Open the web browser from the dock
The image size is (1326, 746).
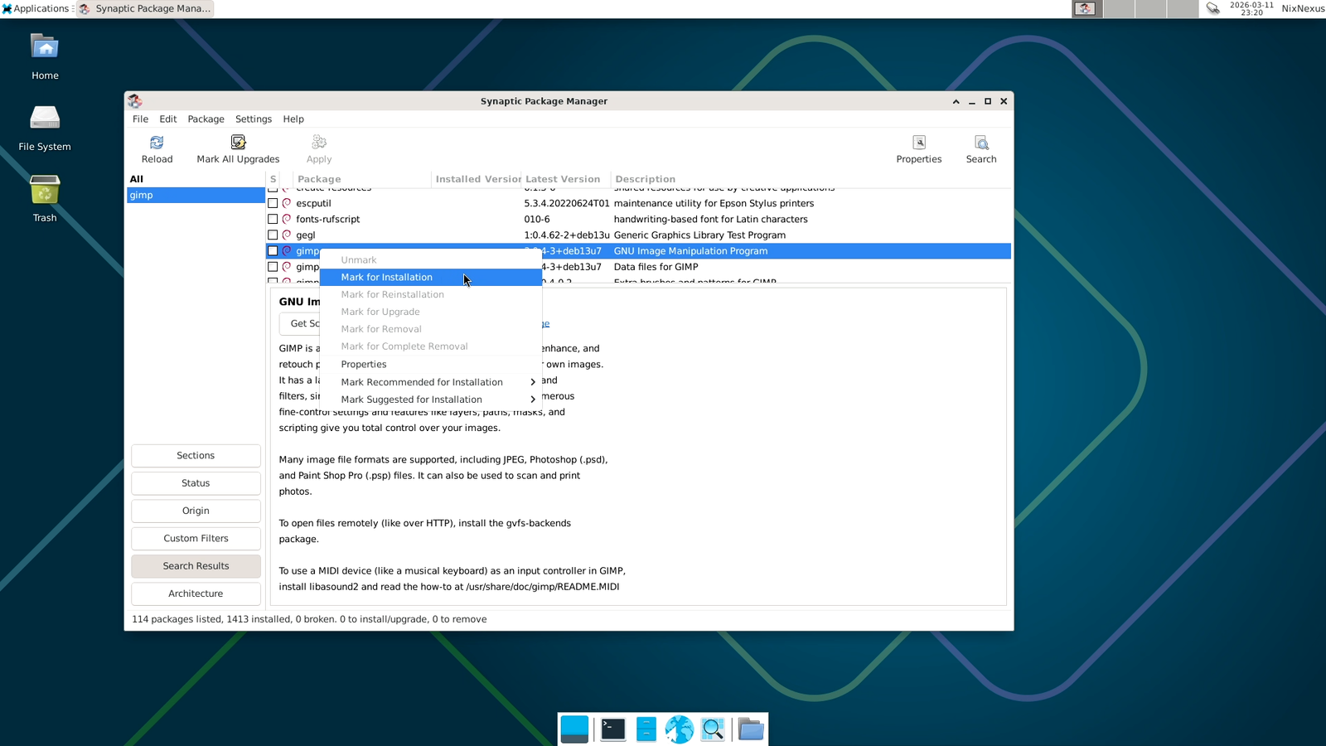point(680,729)
